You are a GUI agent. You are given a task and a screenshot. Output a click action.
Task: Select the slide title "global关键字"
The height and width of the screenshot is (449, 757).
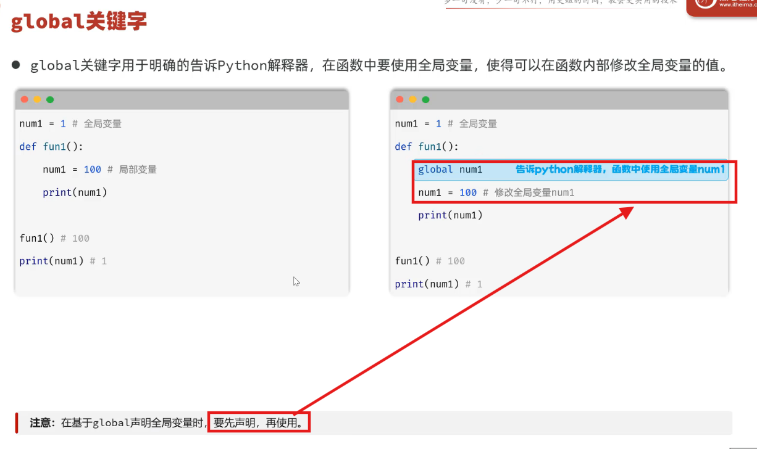click(79, 22)
